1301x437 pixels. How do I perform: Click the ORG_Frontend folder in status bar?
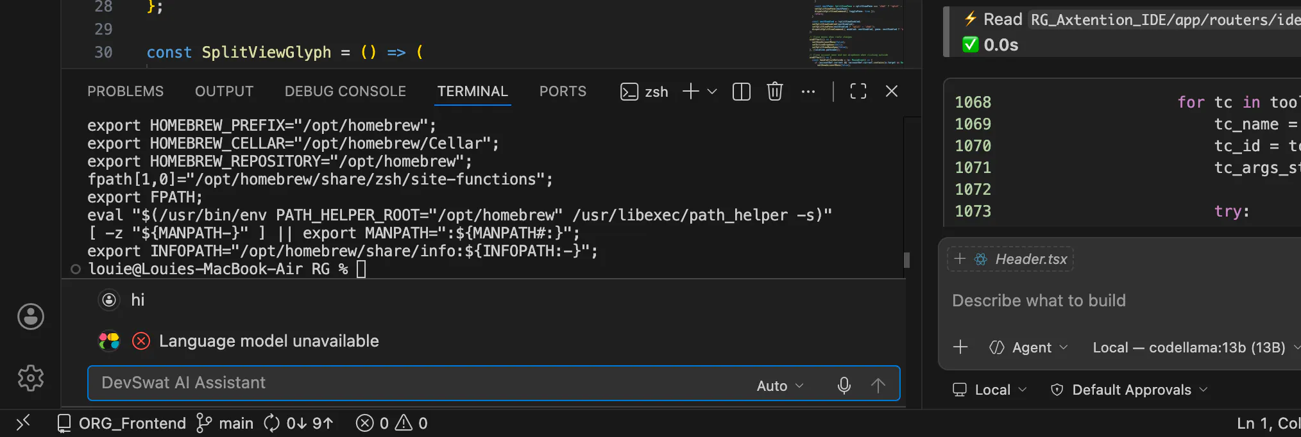click(x=121, y=423)
